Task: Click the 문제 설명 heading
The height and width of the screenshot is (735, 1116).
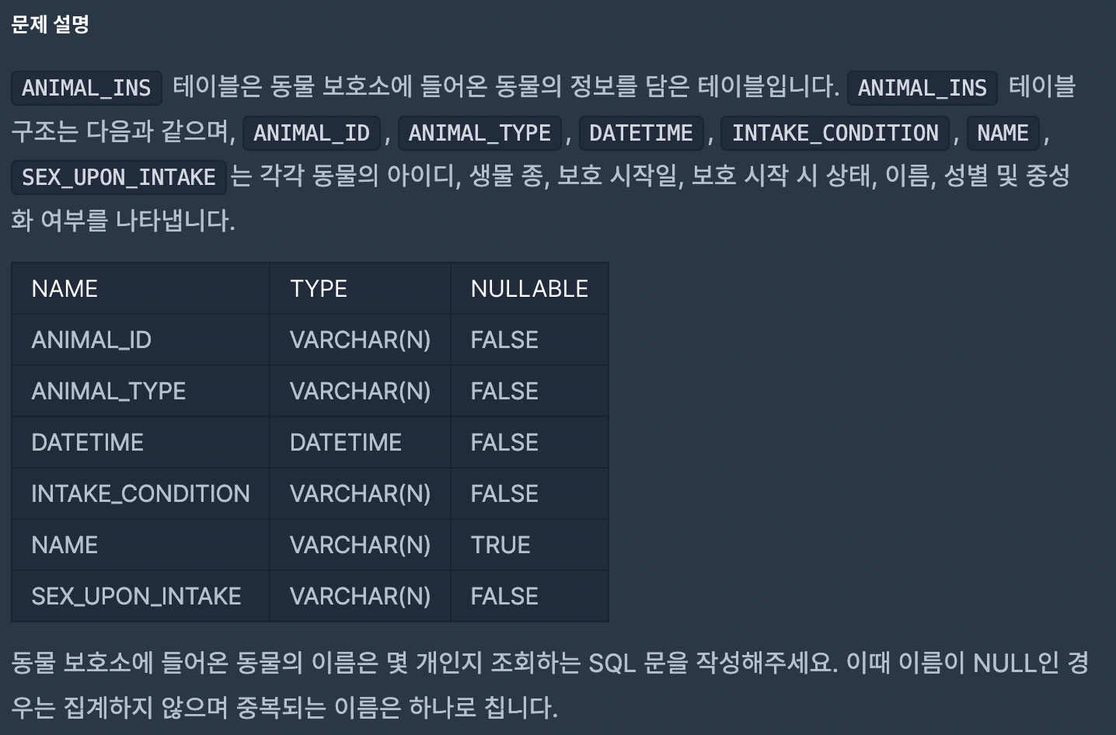Action: pyautogui.click(x=50, y=24)
